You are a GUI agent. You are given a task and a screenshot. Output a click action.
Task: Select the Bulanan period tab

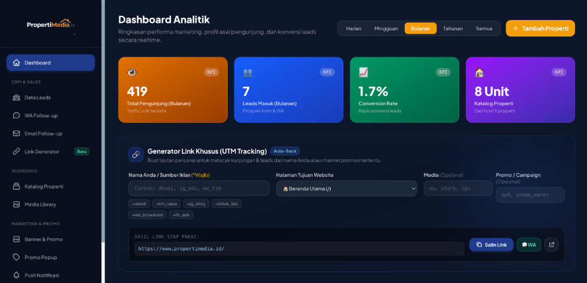click(x=420, y=29)
